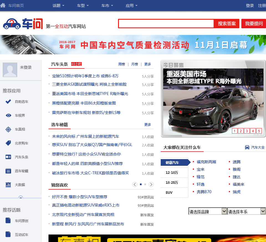
Task: Open the 奔腾B70 car link
Action: point(204,192)
